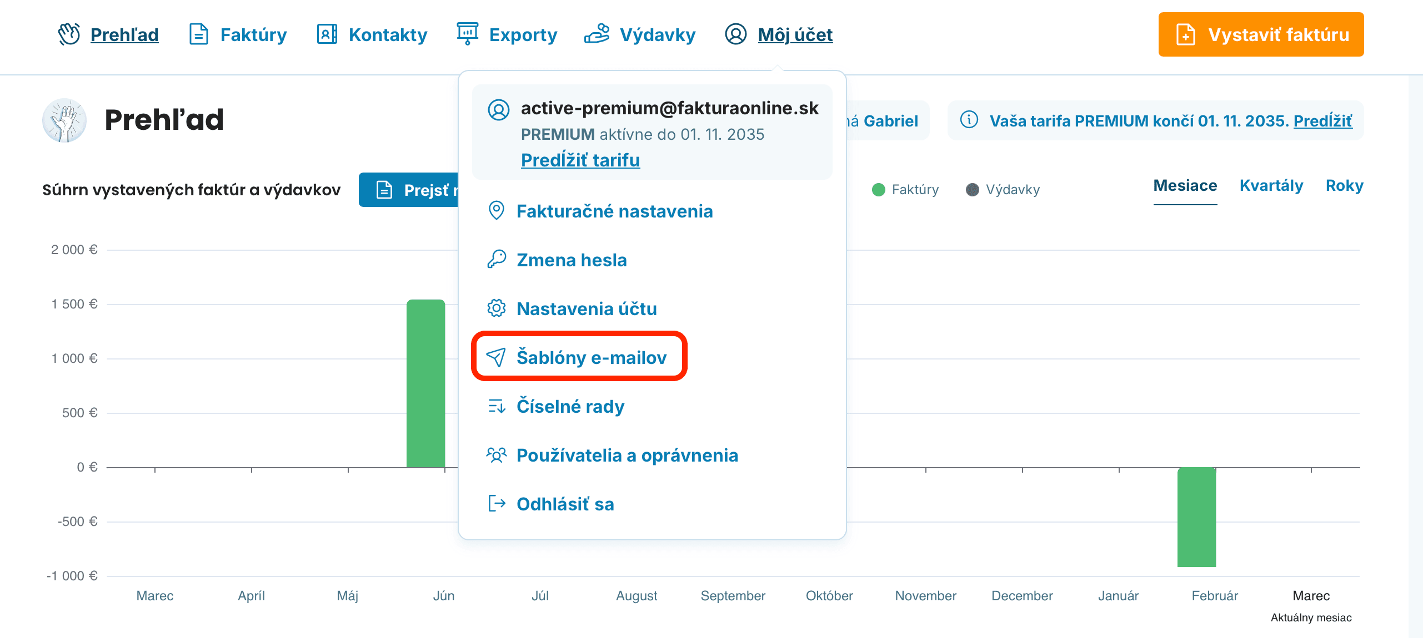Collapse the Môj účet dropdown menu

794,34
